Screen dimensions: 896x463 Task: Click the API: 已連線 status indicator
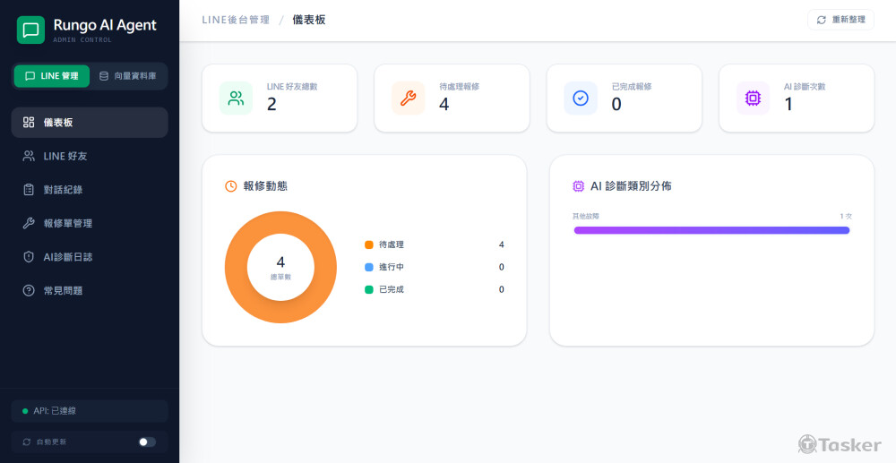(x=90, y=410)
